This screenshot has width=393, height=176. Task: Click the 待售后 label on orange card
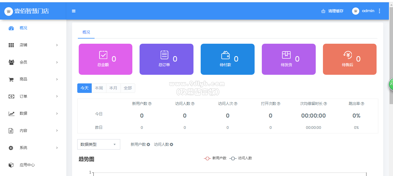(x=347, y=65)
